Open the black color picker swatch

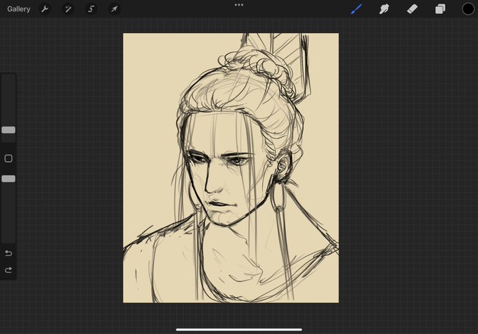[x=468, y=9]
